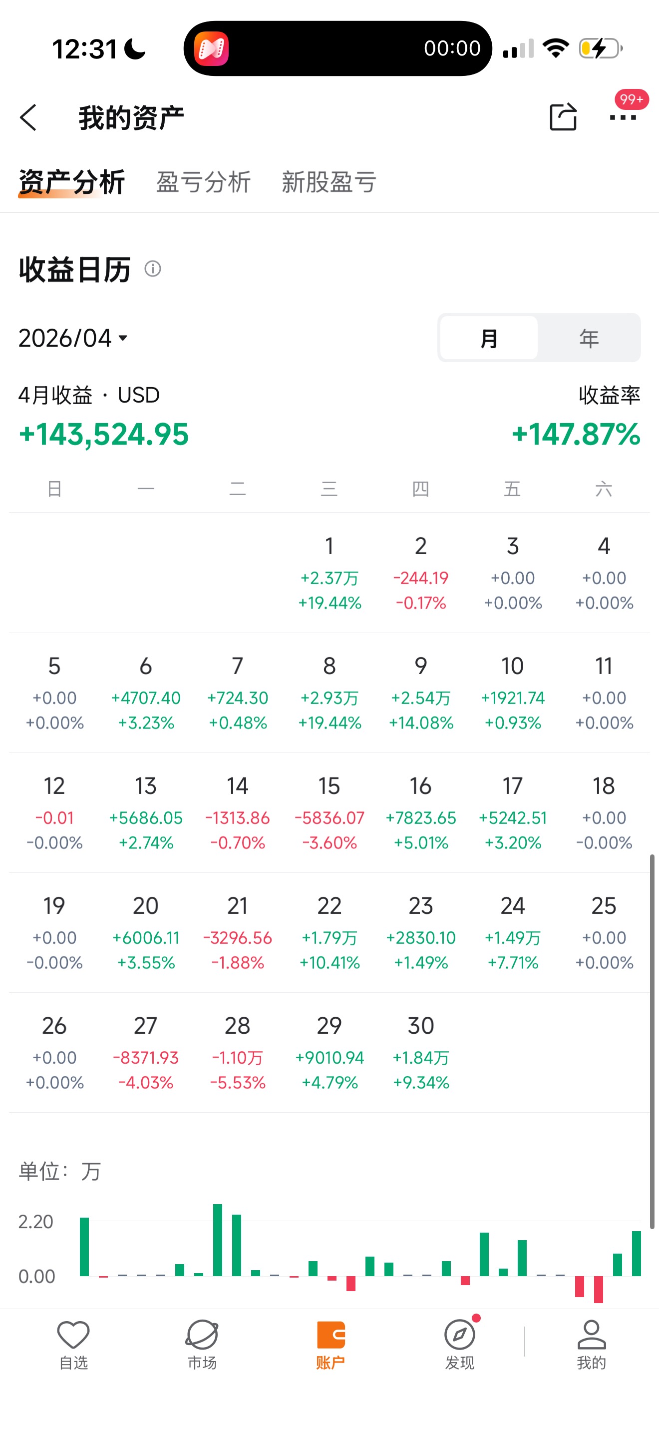Open the three-dot more menu
Viewport: 659px width, 1433px height.
coord(623,117)
